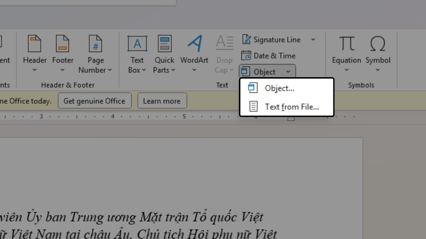This screenshot has height=239, width=426.
Task: Click the icon beside Object... menu entry
Action: 252,88
